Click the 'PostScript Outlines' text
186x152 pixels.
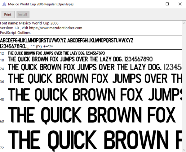tap(15, 33)
